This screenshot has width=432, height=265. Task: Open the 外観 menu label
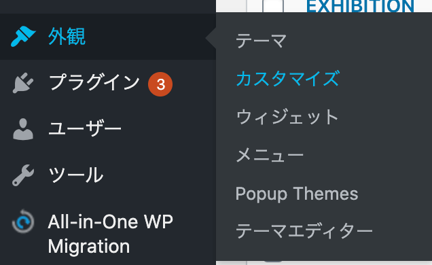[x=67, y=37]
